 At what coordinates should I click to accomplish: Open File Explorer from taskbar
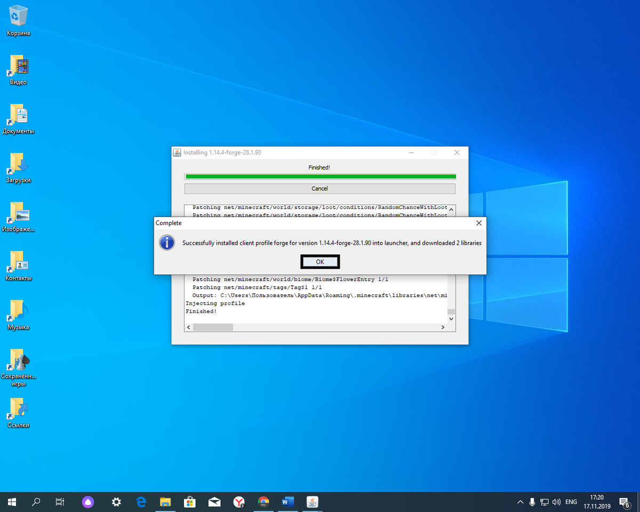point(166,502)
